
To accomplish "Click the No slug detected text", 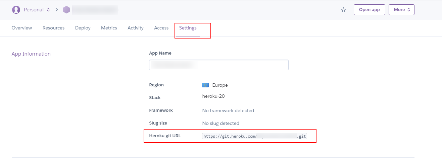I will tap(221, 123).
